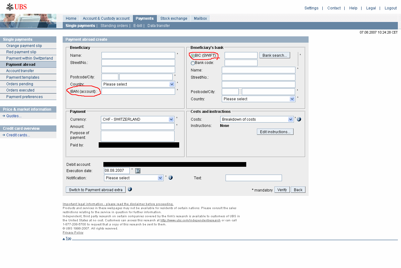
Task: Click the UBS logo
Action: (17, 7)
